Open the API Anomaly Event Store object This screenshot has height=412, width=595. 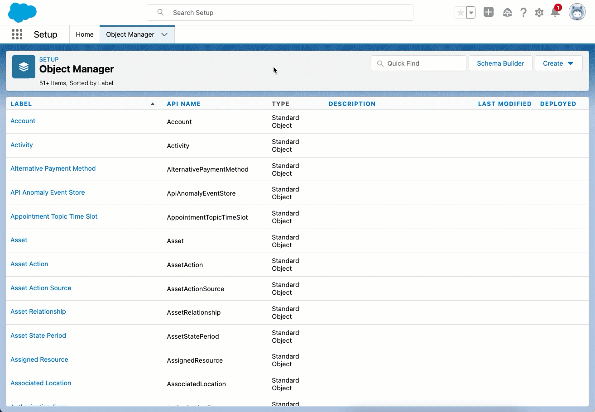click(48, 192)
